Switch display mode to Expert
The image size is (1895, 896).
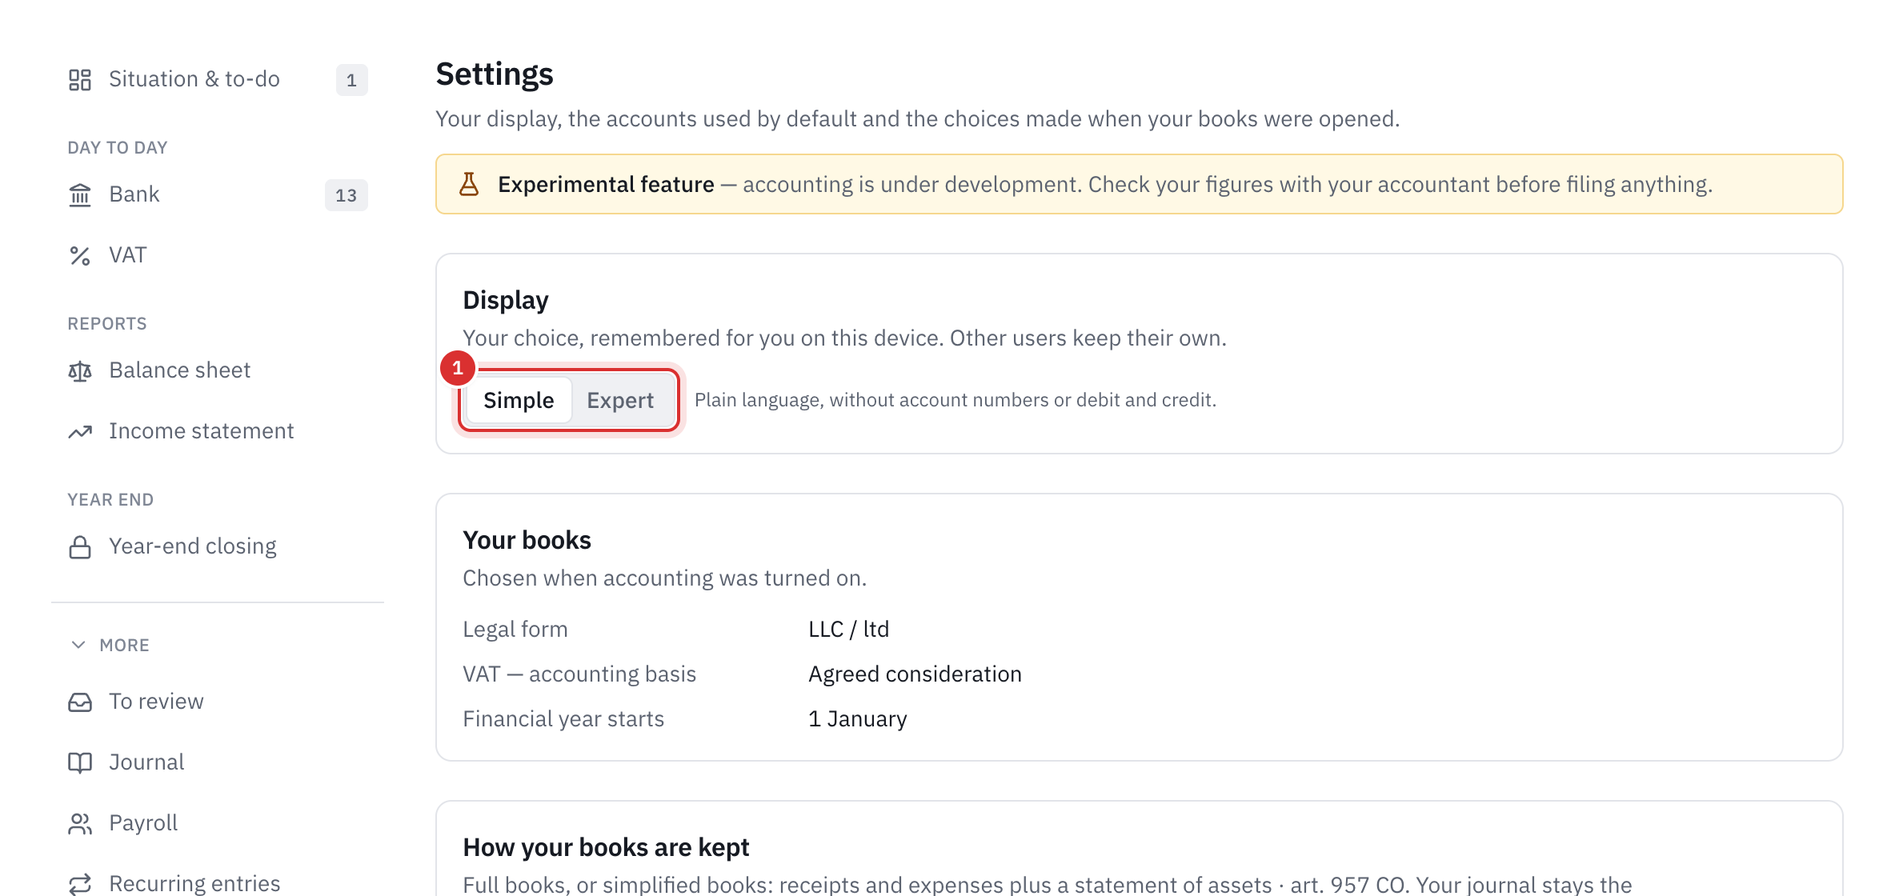(x=620, y=400)
